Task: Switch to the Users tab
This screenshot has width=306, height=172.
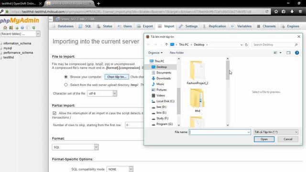Action: [125, 26]
